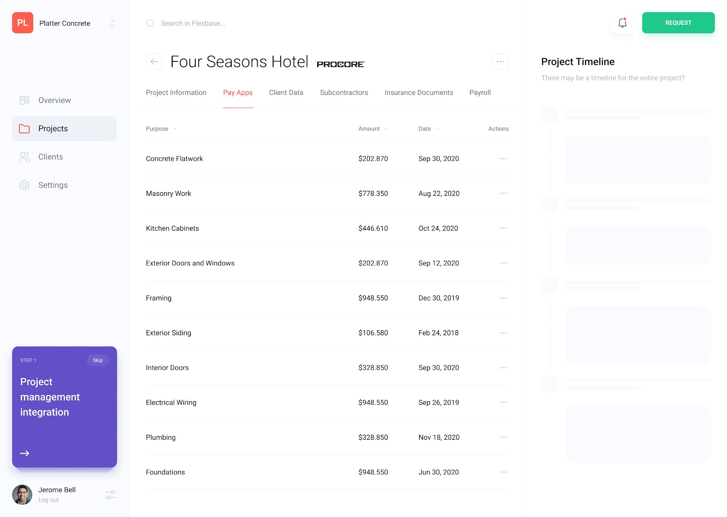Switch to the Payroll tab
Image resolution: width=727 pixels, height=517 pixels.
480,93
